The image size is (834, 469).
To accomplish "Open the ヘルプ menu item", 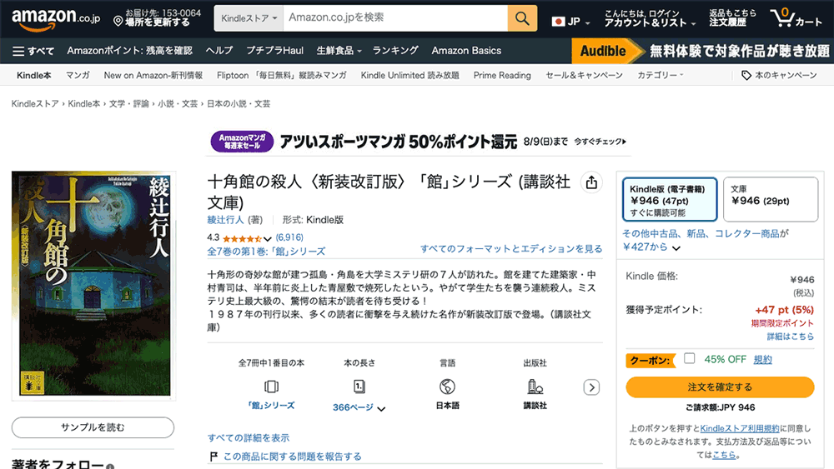I will pos(219,51).
